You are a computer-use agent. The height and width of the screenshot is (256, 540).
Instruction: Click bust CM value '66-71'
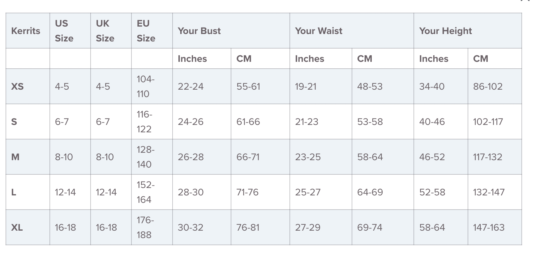[x=248, y=157]
